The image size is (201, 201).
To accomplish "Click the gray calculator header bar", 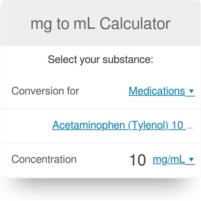I will point(100,23).
